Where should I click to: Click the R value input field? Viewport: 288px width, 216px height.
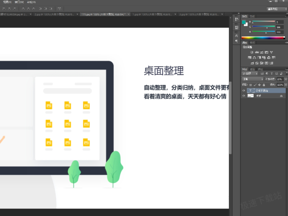coord(280,22)
